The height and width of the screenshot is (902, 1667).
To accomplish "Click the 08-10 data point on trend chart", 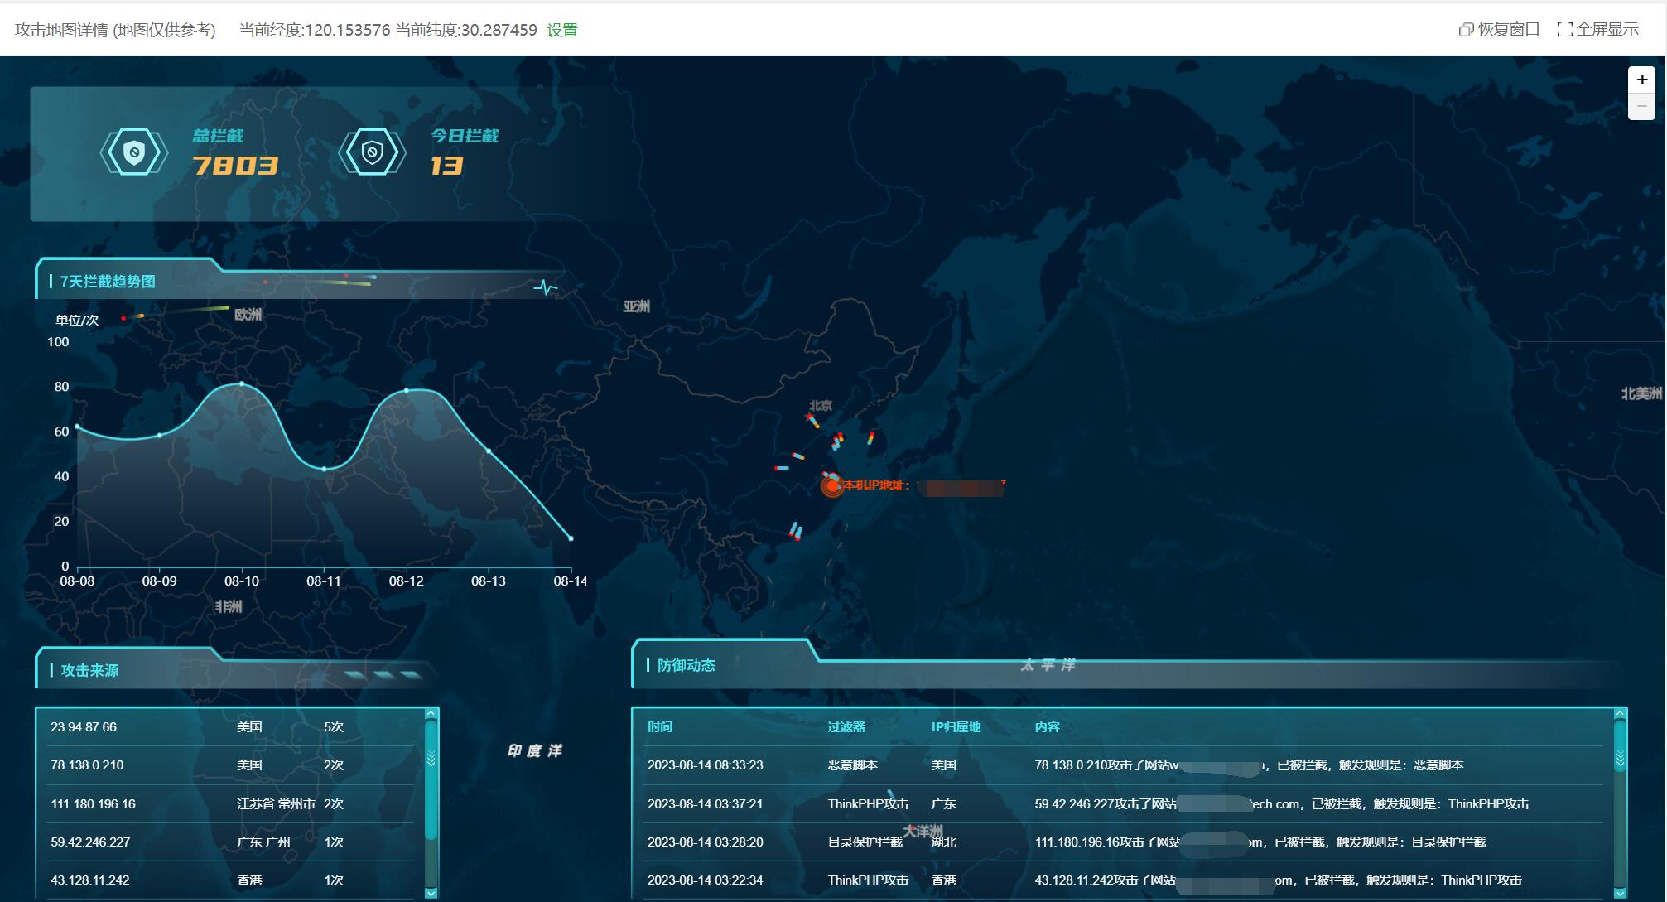I will (242, 383).
